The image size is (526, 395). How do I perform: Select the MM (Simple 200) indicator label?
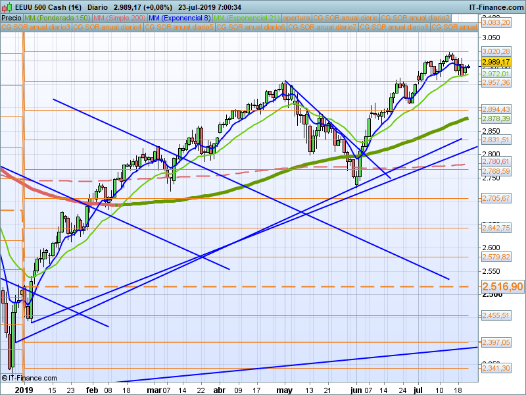(x=119, y=18)
